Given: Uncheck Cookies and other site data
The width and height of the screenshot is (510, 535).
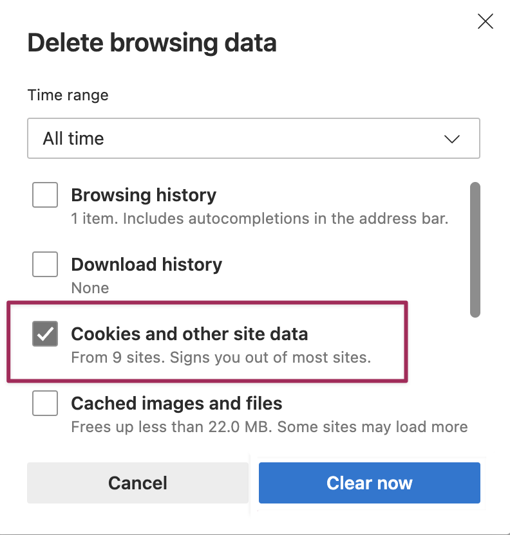Looking at the screenshot, I should tap(45, 334).
